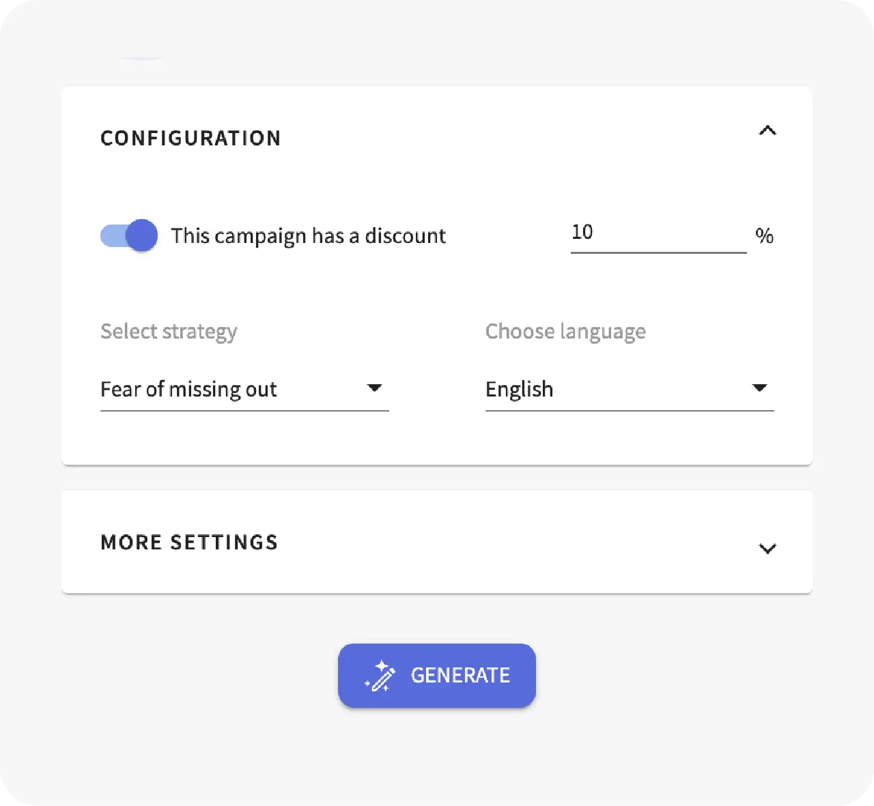The height and width of the screenshot is (806, 874).
Task: Click the 'This campaign has a discount' label
Action: 308,236
